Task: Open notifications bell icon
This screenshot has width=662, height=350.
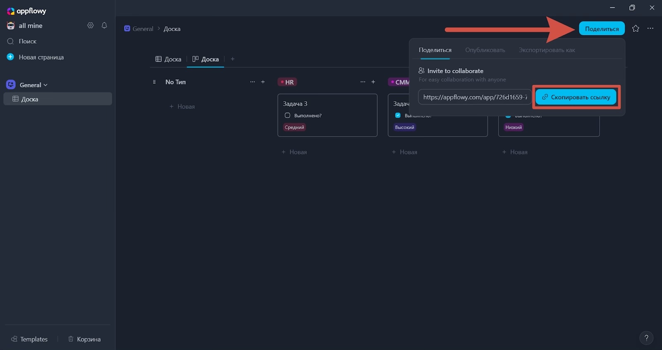Action: tap(104, 26)
